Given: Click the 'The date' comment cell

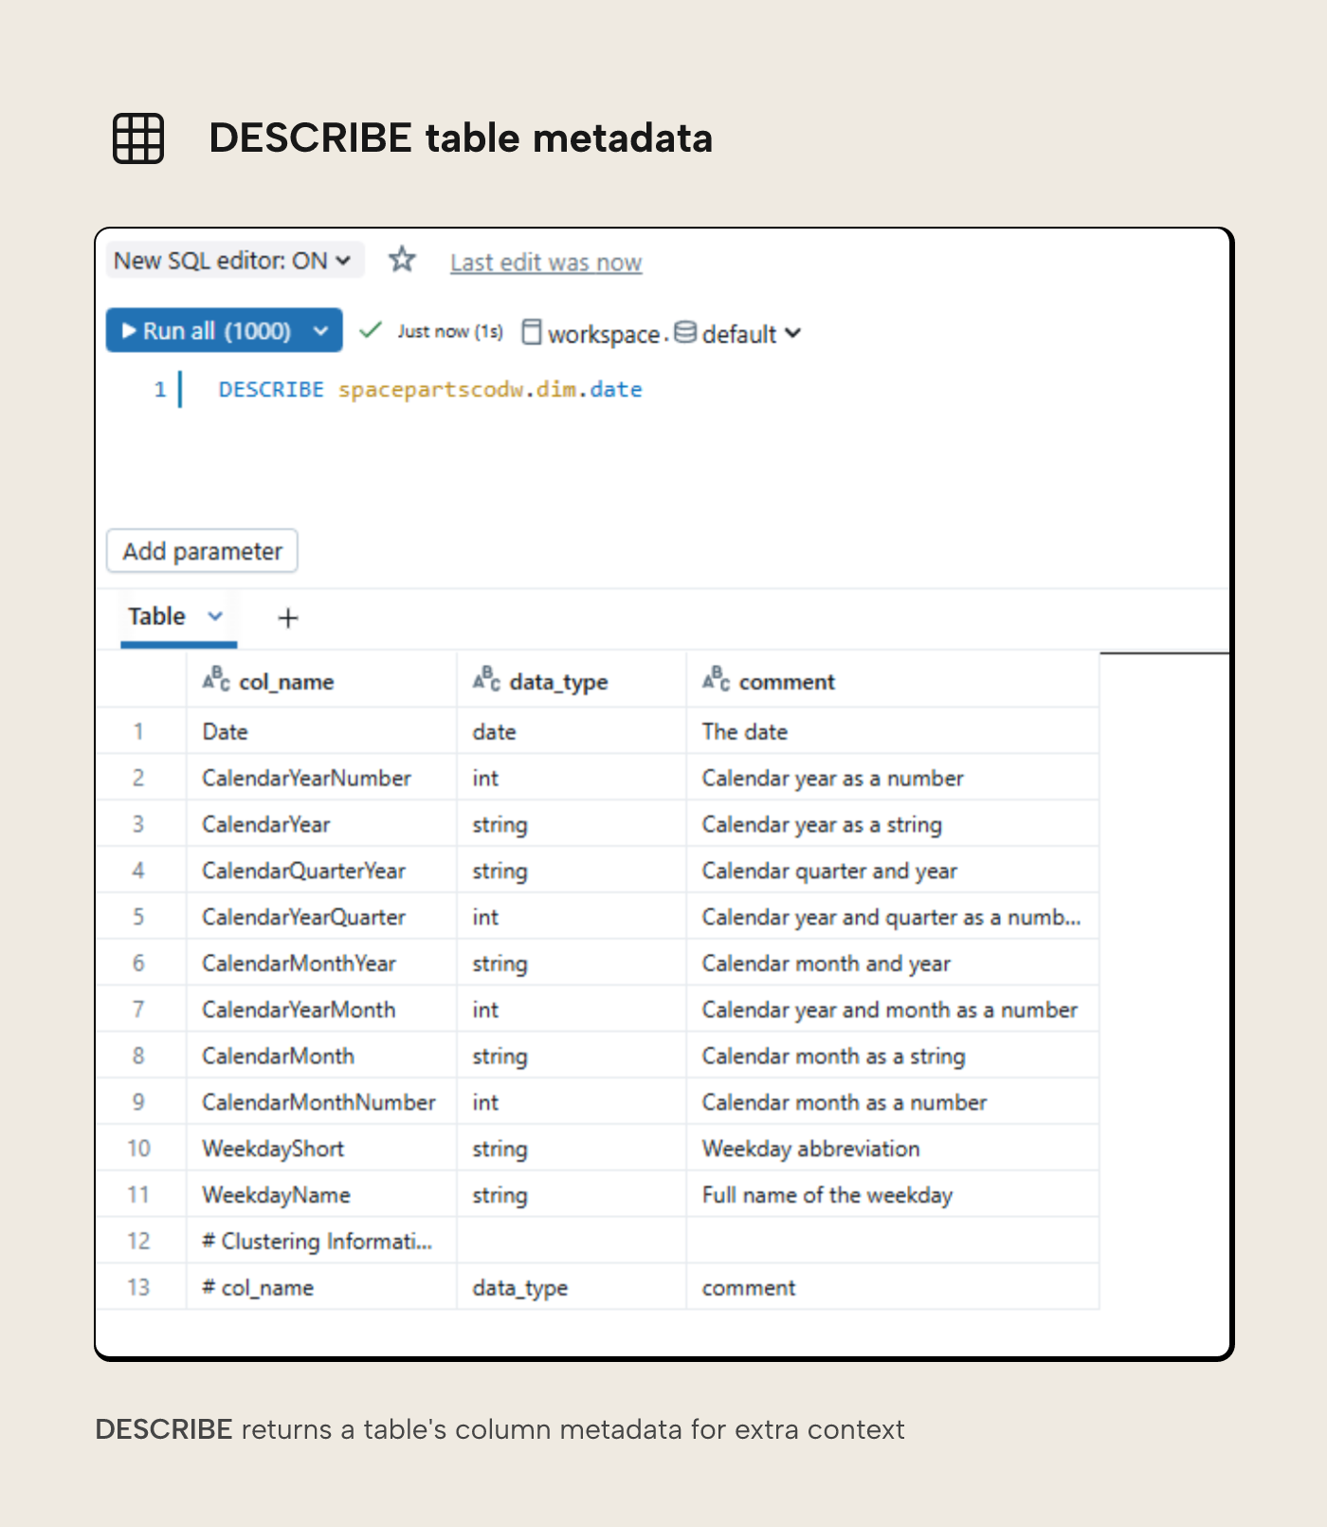Looking at the screenshot, I should 892,731.
